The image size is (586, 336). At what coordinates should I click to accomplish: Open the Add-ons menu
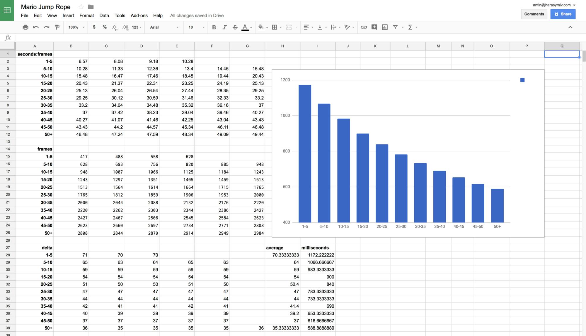pyautogui.click(x=139, y=15)
